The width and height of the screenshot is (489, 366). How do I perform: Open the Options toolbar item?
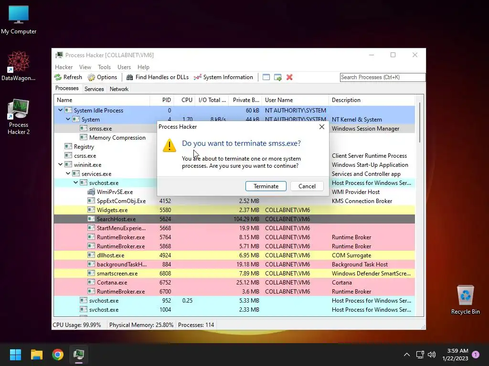pyautogui.click(x=102, y=77)
